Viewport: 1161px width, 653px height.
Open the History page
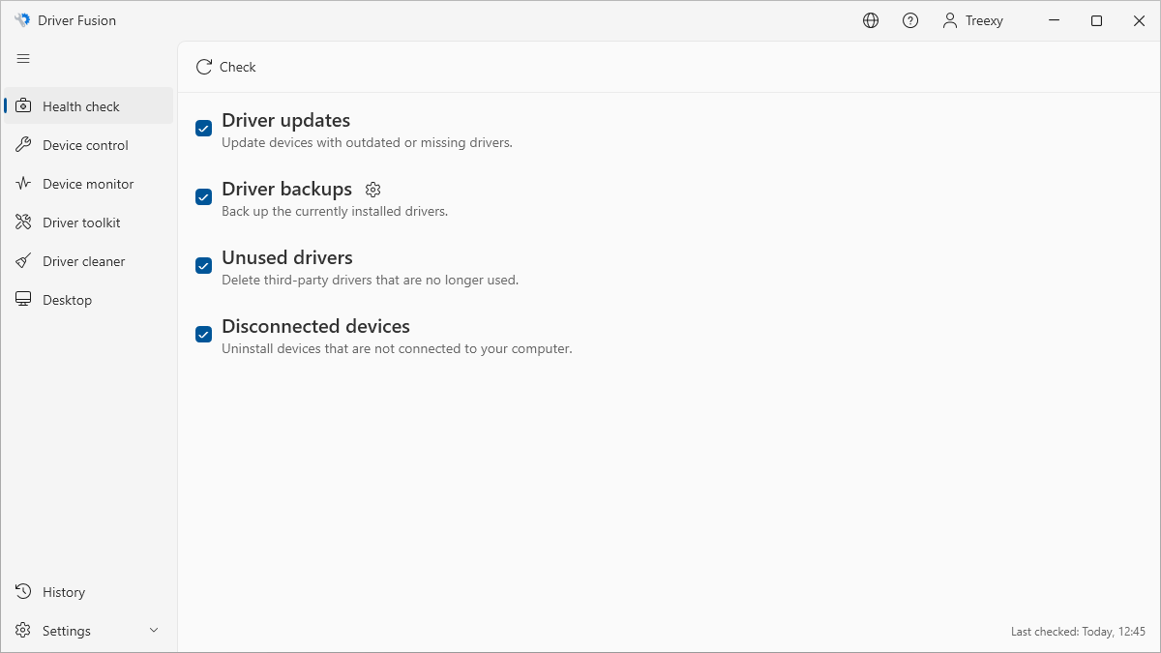pos(64,592)
